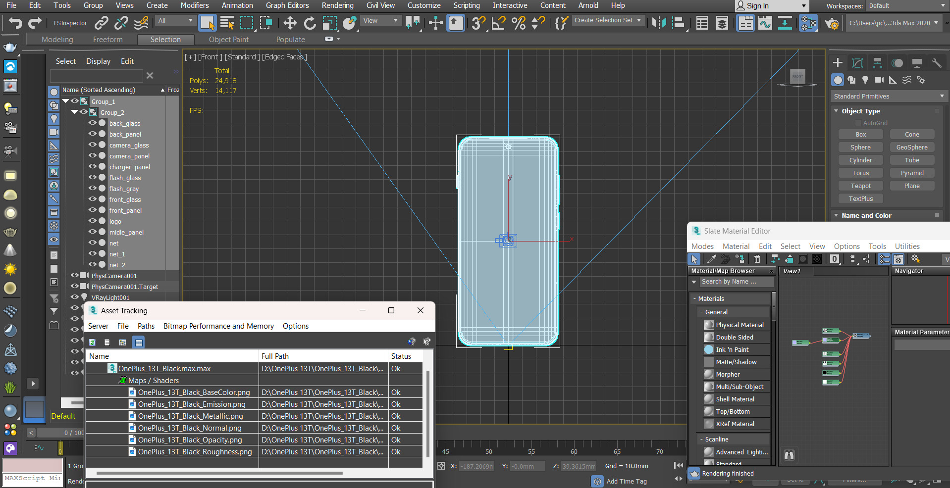Switch to Cameras category in Create panel
Screen dimensions: 950x488
[879, 80]
